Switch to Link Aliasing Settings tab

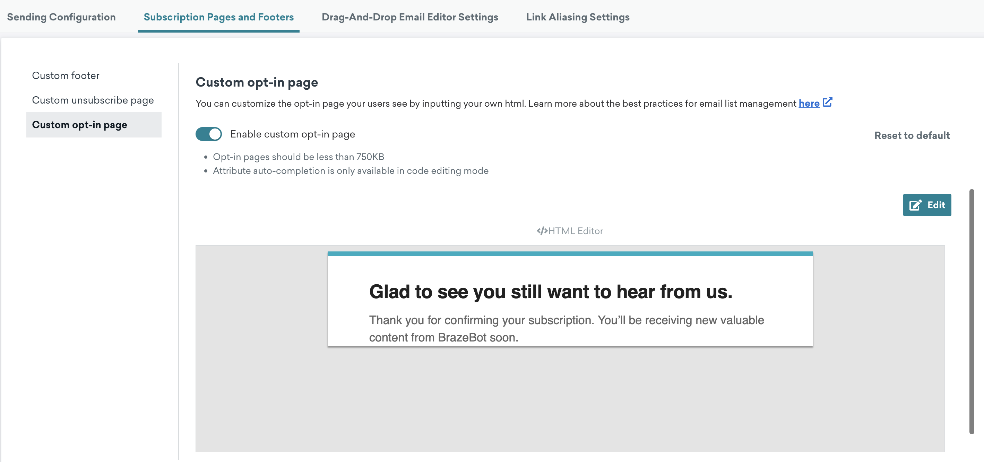pos(578,17)
